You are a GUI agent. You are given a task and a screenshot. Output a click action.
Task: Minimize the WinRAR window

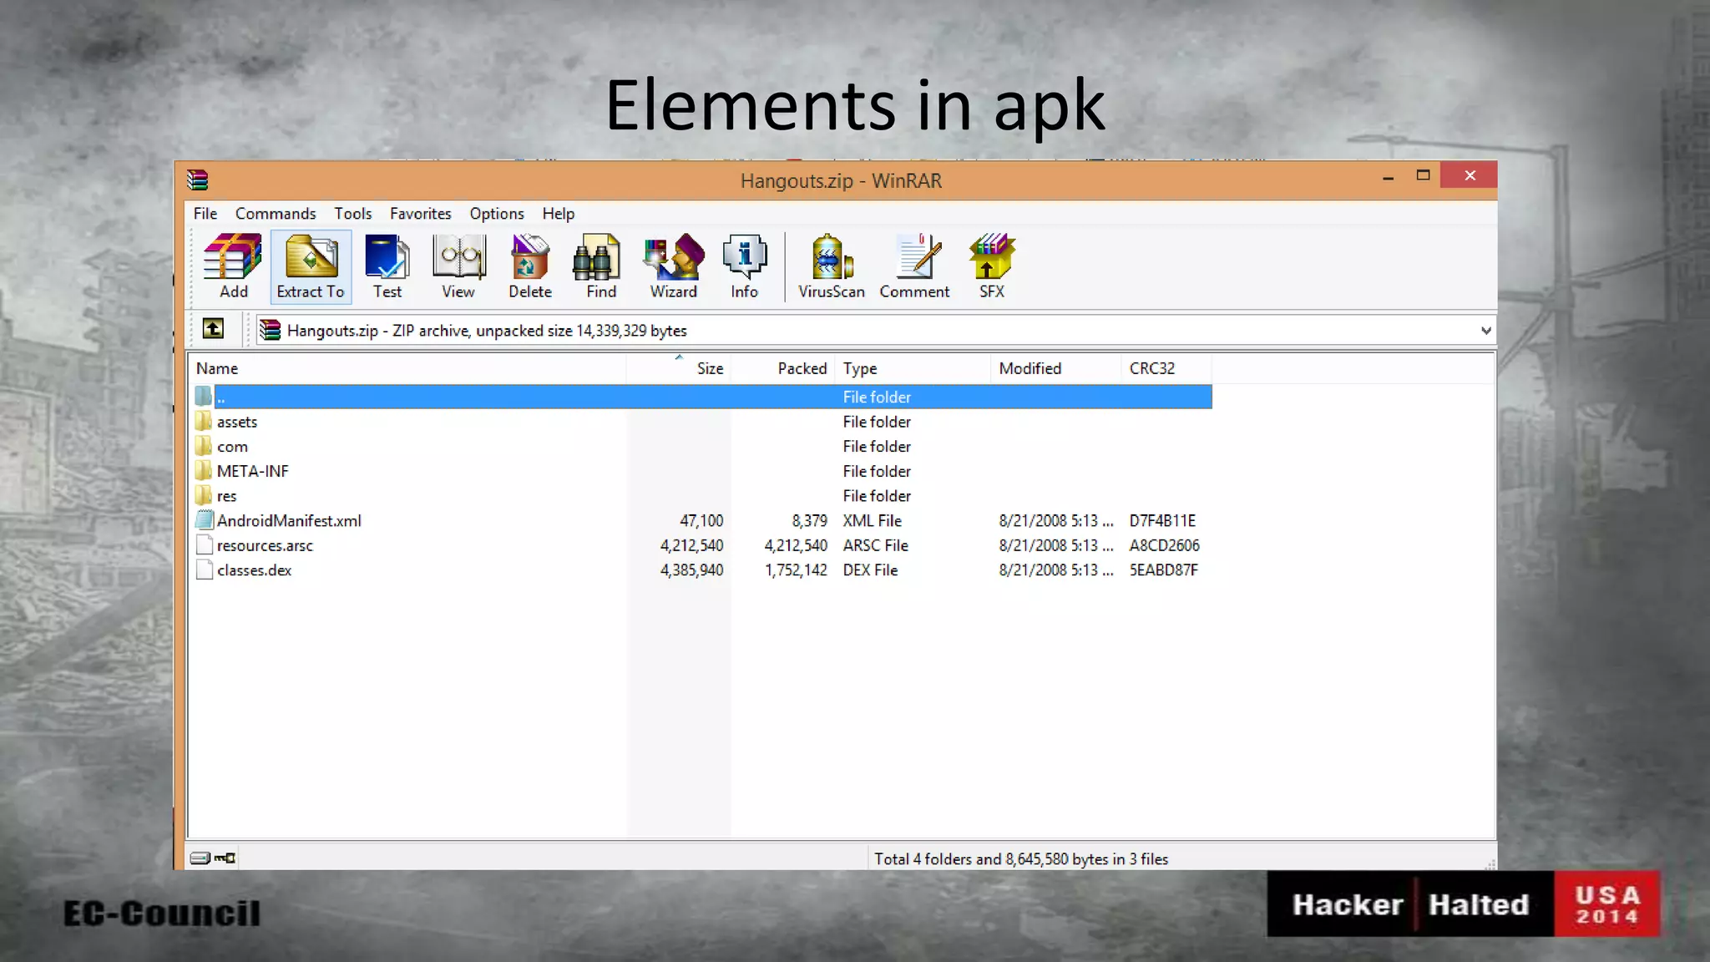tap(1388, 176)
